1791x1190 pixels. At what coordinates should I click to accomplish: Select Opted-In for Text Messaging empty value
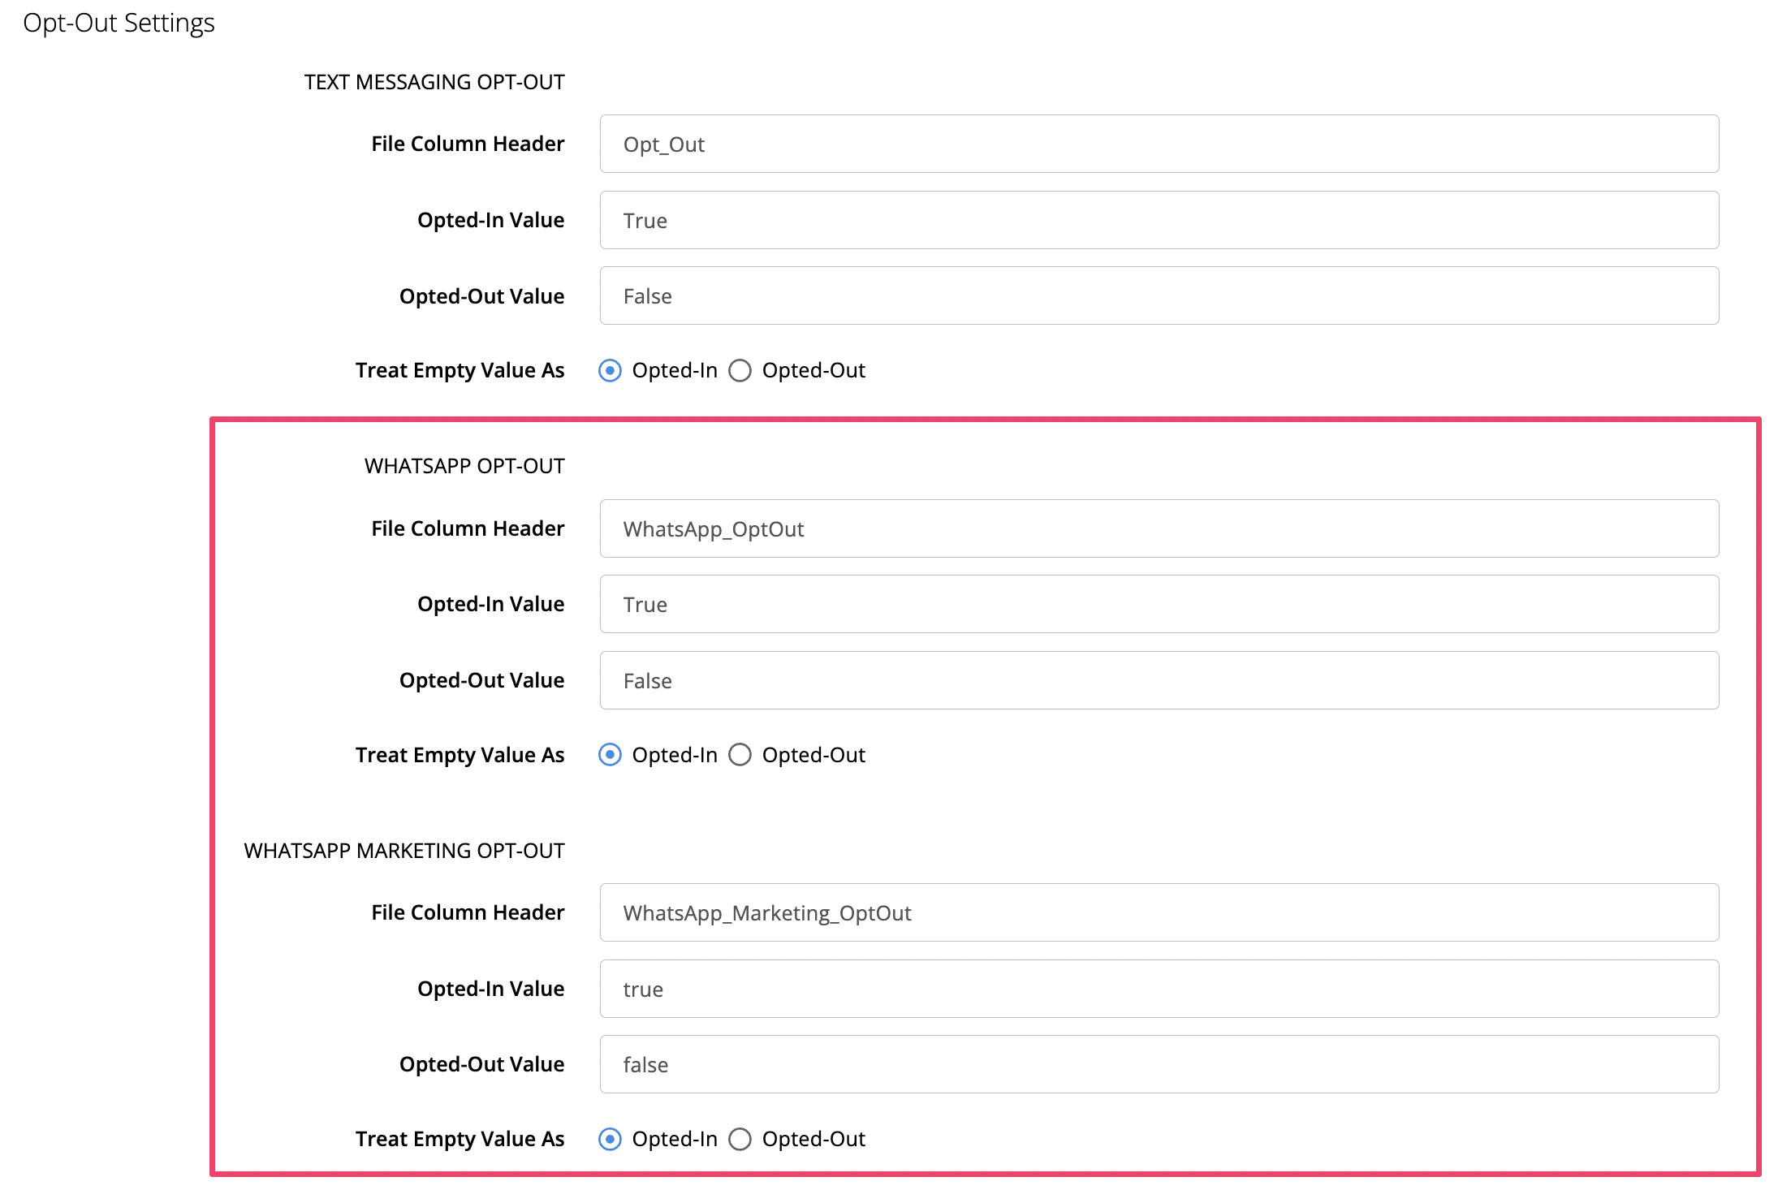pyautogui.click(x=610, y=371)
